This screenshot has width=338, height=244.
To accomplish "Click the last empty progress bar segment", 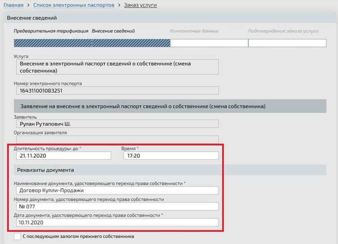I will pos(288,43).
